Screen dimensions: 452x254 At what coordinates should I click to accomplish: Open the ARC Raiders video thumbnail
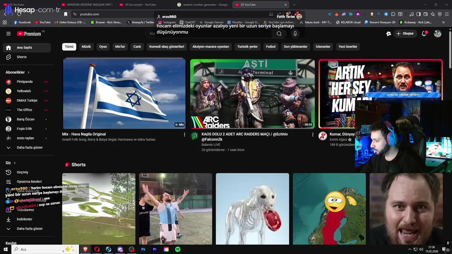252,93
